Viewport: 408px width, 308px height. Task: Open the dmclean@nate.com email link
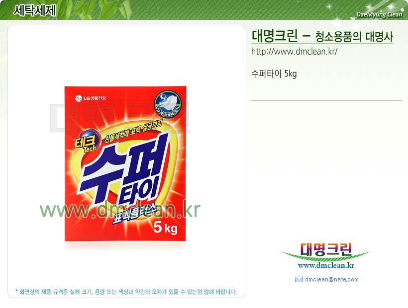click(332, 279)
